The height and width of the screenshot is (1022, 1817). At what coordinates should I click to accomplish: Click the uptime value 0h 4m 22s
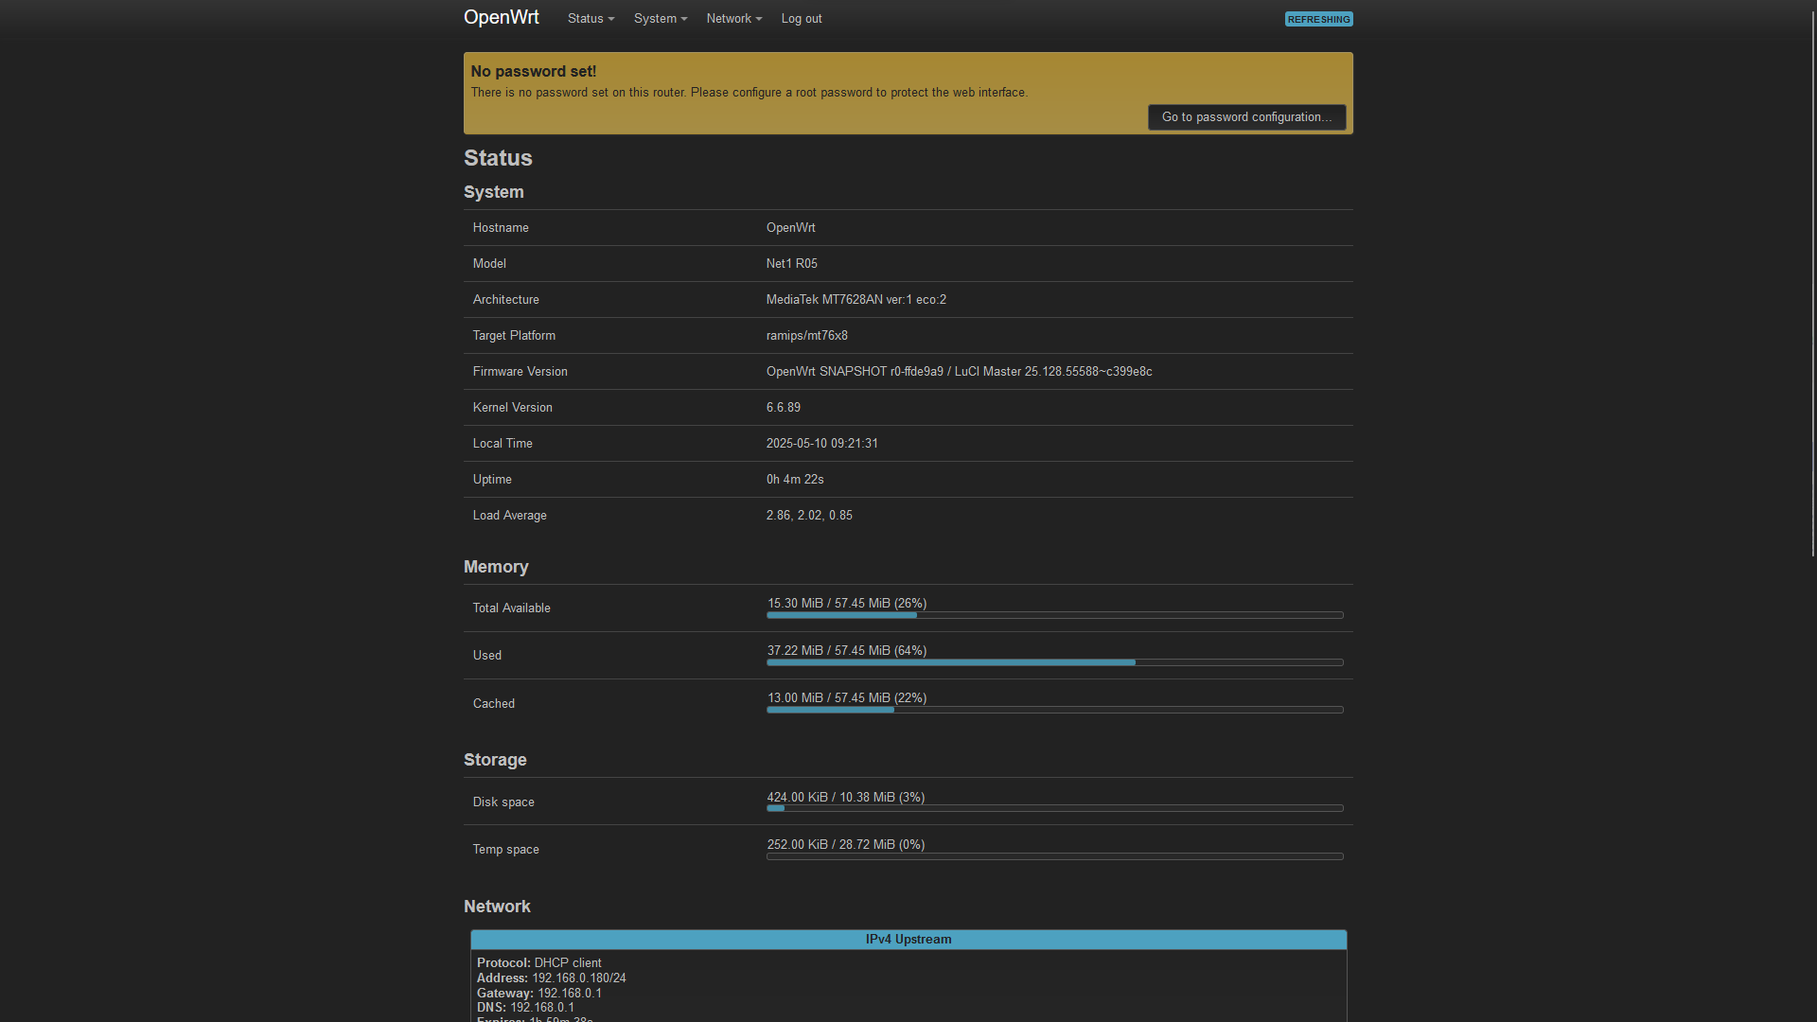[x=795, y=480]
